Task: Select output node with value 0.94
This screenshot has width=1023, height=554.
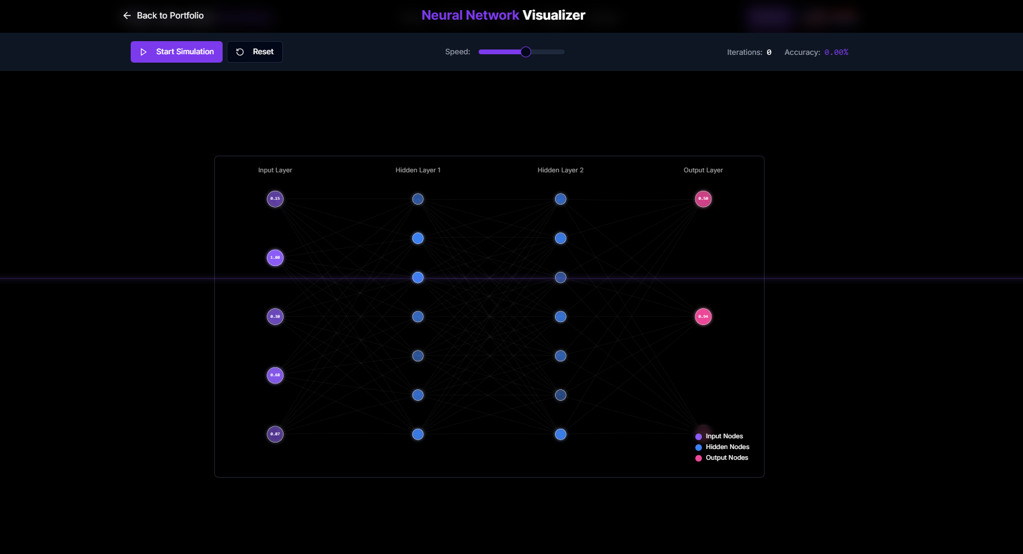Action: pos(704,317)
